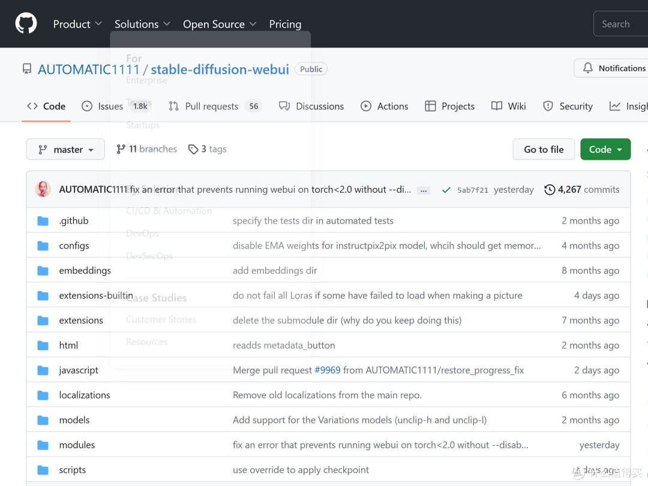
Task: Switch to the Wiki tab
Action: point(508,106)
